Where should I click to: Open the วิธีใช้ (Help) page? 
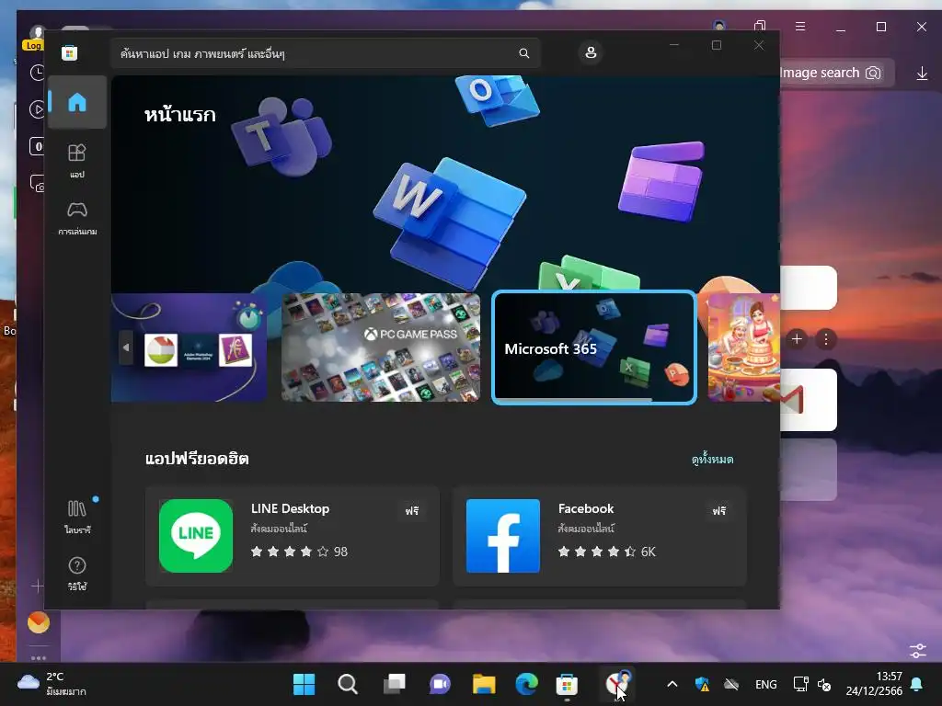click(77, 574)
